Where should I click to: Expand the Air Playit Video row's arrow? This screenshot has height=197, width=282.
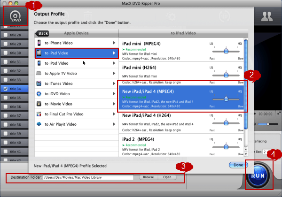pos(114,124)
